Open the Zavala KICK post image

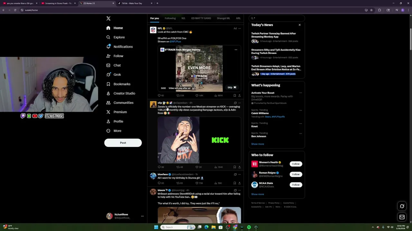tap(199, 140)
